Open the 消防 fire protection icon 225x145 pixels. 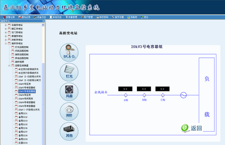click(69, 111)
